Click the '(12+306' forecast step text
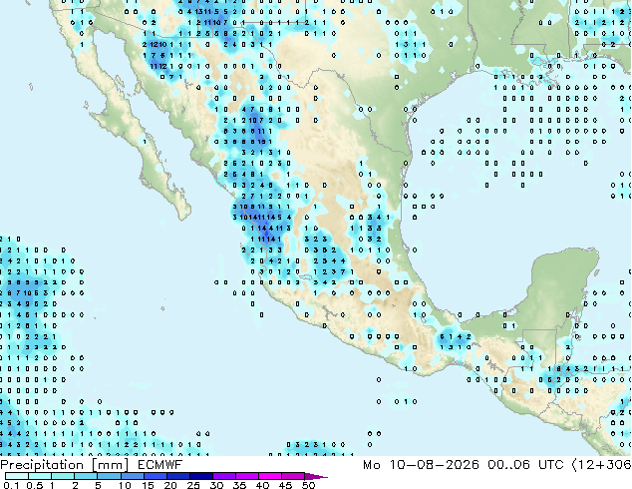The image size is (632, 489). pos(602,465)
